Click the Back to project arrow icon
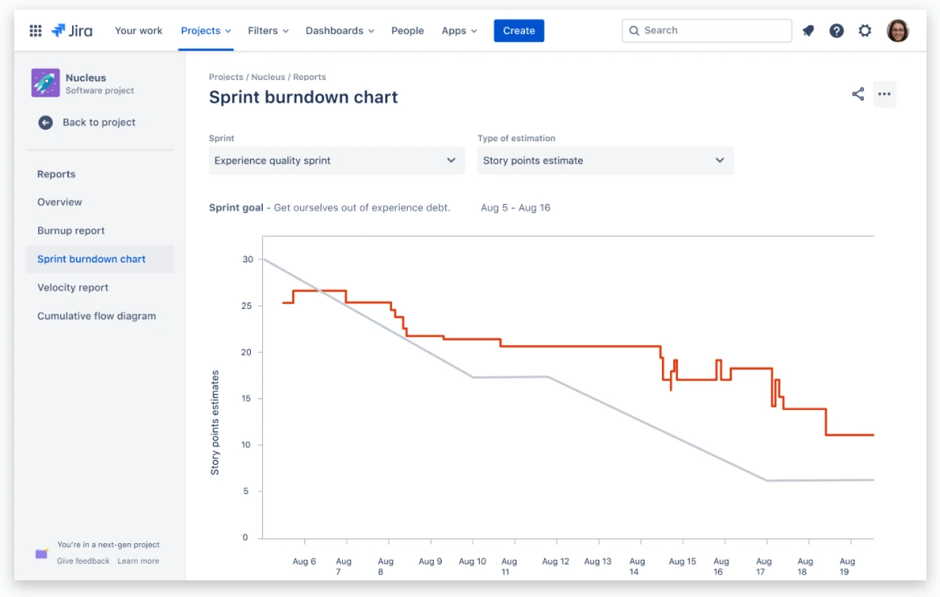940x597 pixels. point(46,122)
